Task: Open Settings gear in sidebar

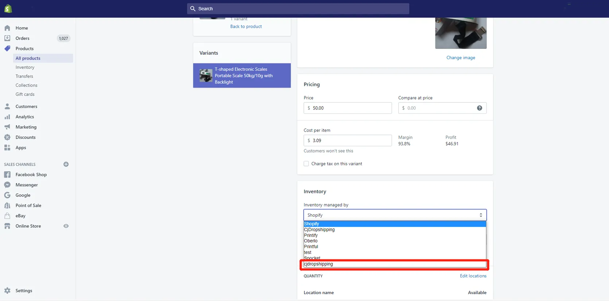Action: [x=7, y=290]
